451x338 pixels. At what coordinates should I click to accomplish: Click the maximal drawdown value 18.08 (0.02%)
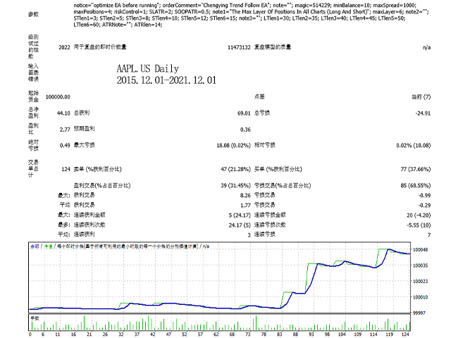click(x=233, y=146)
